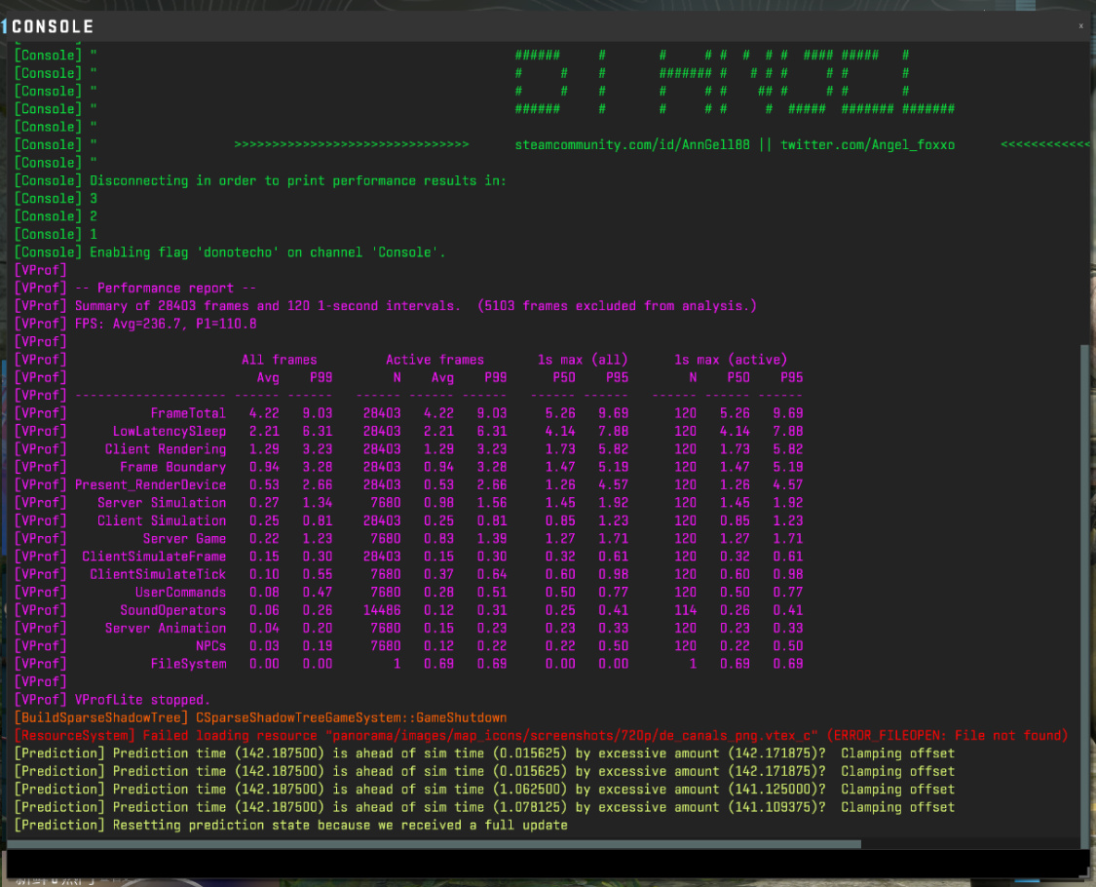Click the CONSOLE window title
This screenshot has width=1096, height=887.
pos(53,26)
